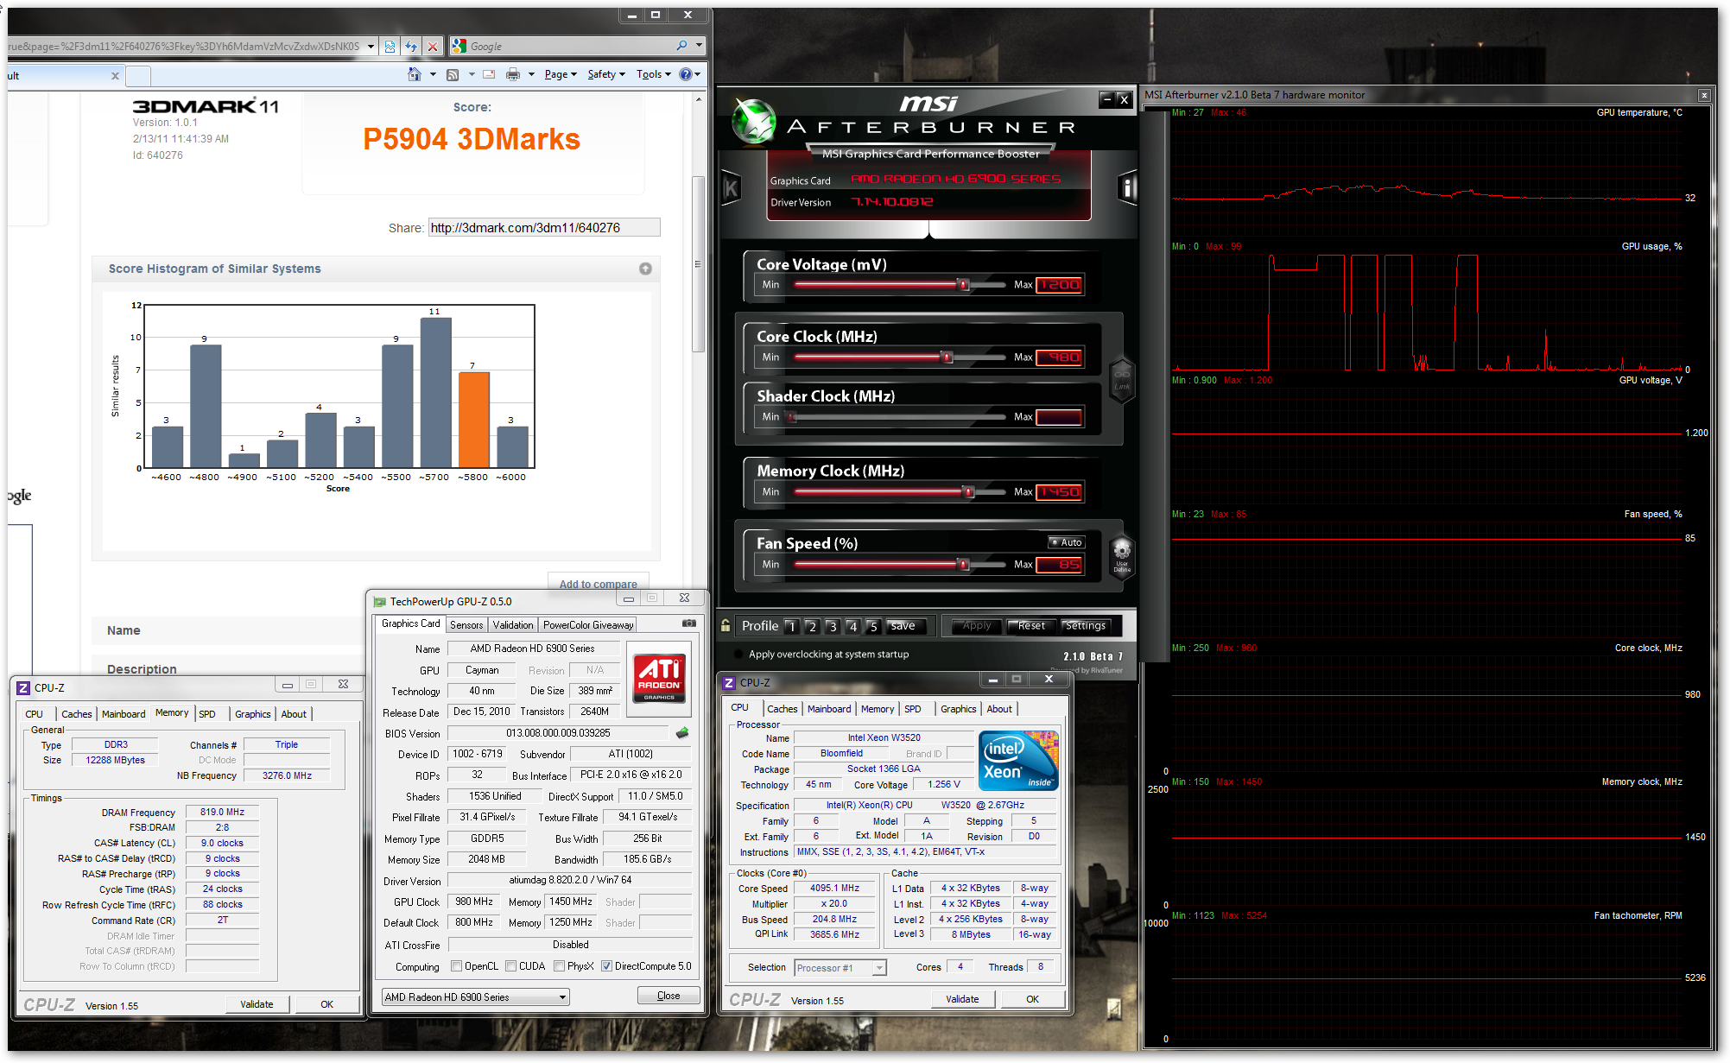Image resolution: width=1730 pixels, height=1063 pixels.
Task: Open Caches tab in right CPU-Z window
Action: (783, 709)
